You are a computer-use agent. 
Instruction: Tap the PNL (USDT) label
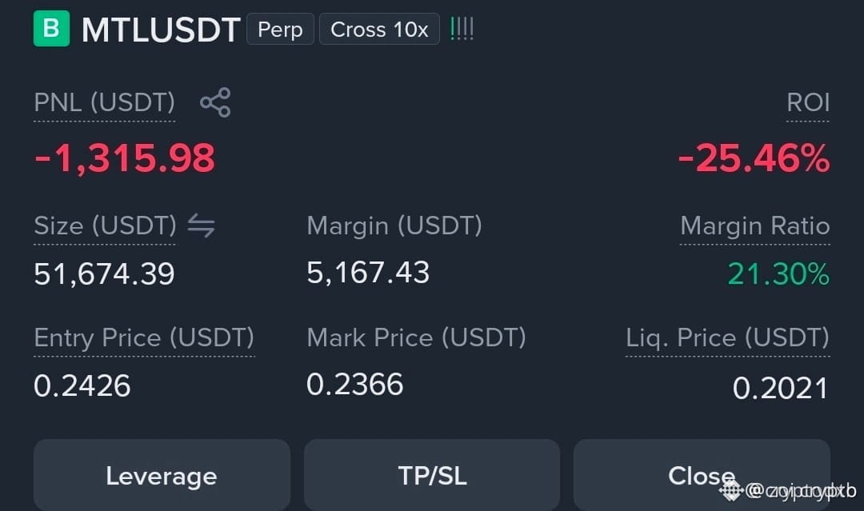pos(104,103)
